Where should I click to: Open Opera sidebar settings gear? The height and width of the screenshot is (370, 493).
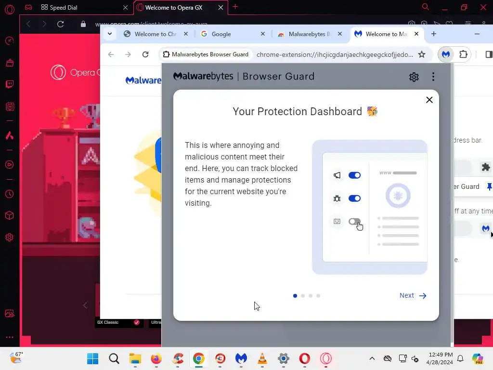click(10, 238)
